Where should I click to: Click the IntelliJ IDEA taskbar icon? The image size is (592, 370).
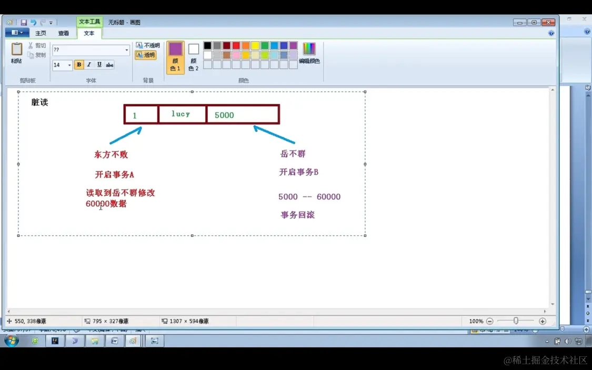(55, 341)
